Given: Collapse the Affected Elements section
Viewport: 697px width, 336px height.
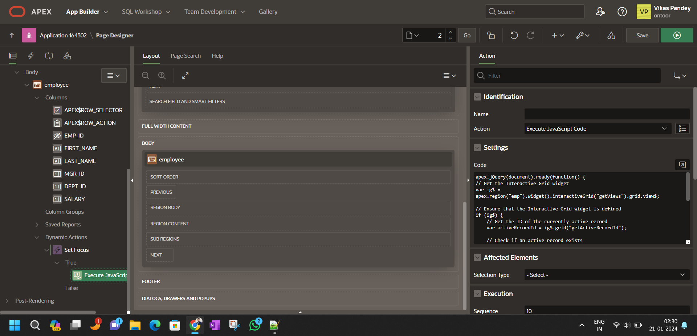Looking at the screenshot, I should (x=477, y=258).
